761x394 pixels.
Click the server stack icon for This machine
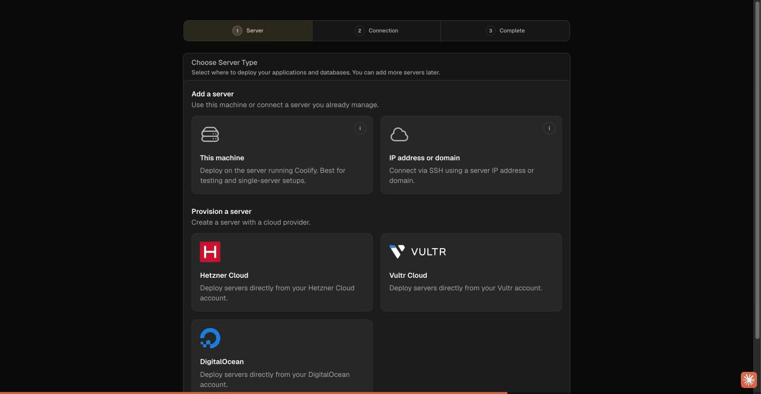(210, 134)
